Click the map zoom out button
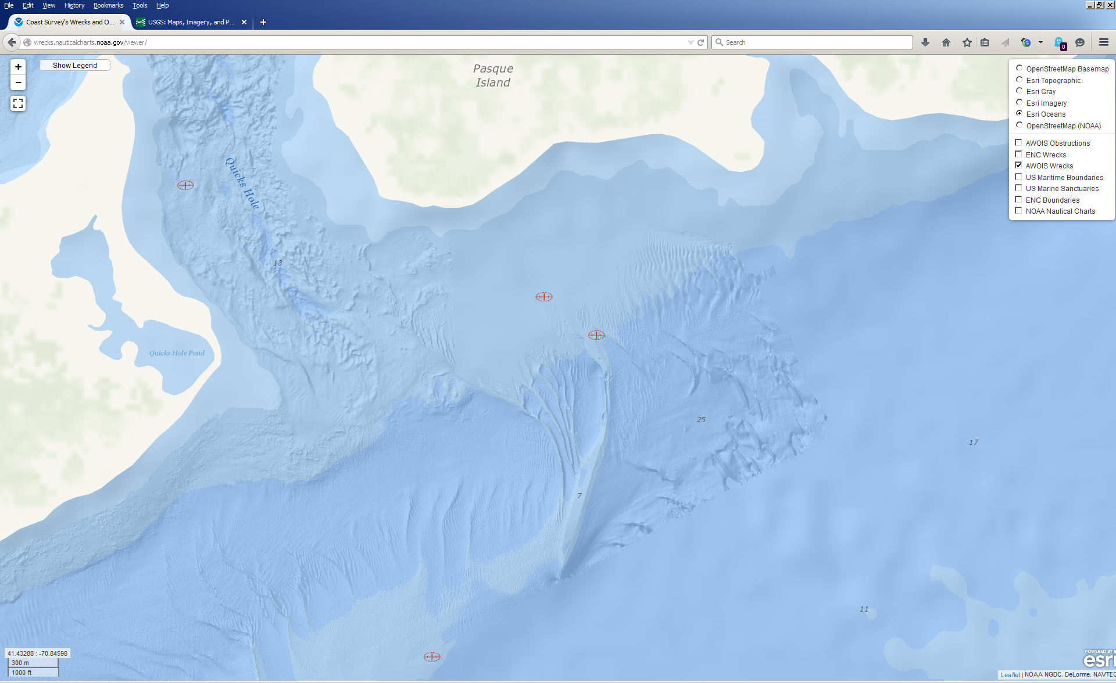The width and height of the screenshot is (1116, 683). click(x=18, y=82)
